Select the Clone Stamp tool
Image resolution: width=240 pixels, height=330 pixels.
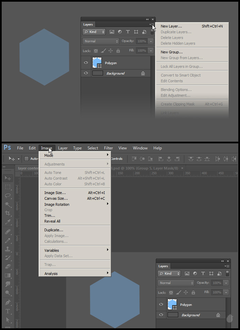(8, 249)
